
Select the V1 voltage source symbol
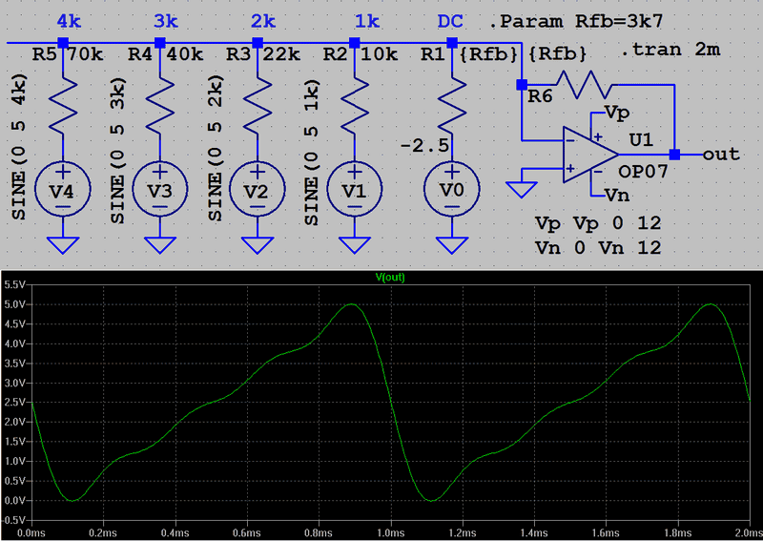point(354,190)
